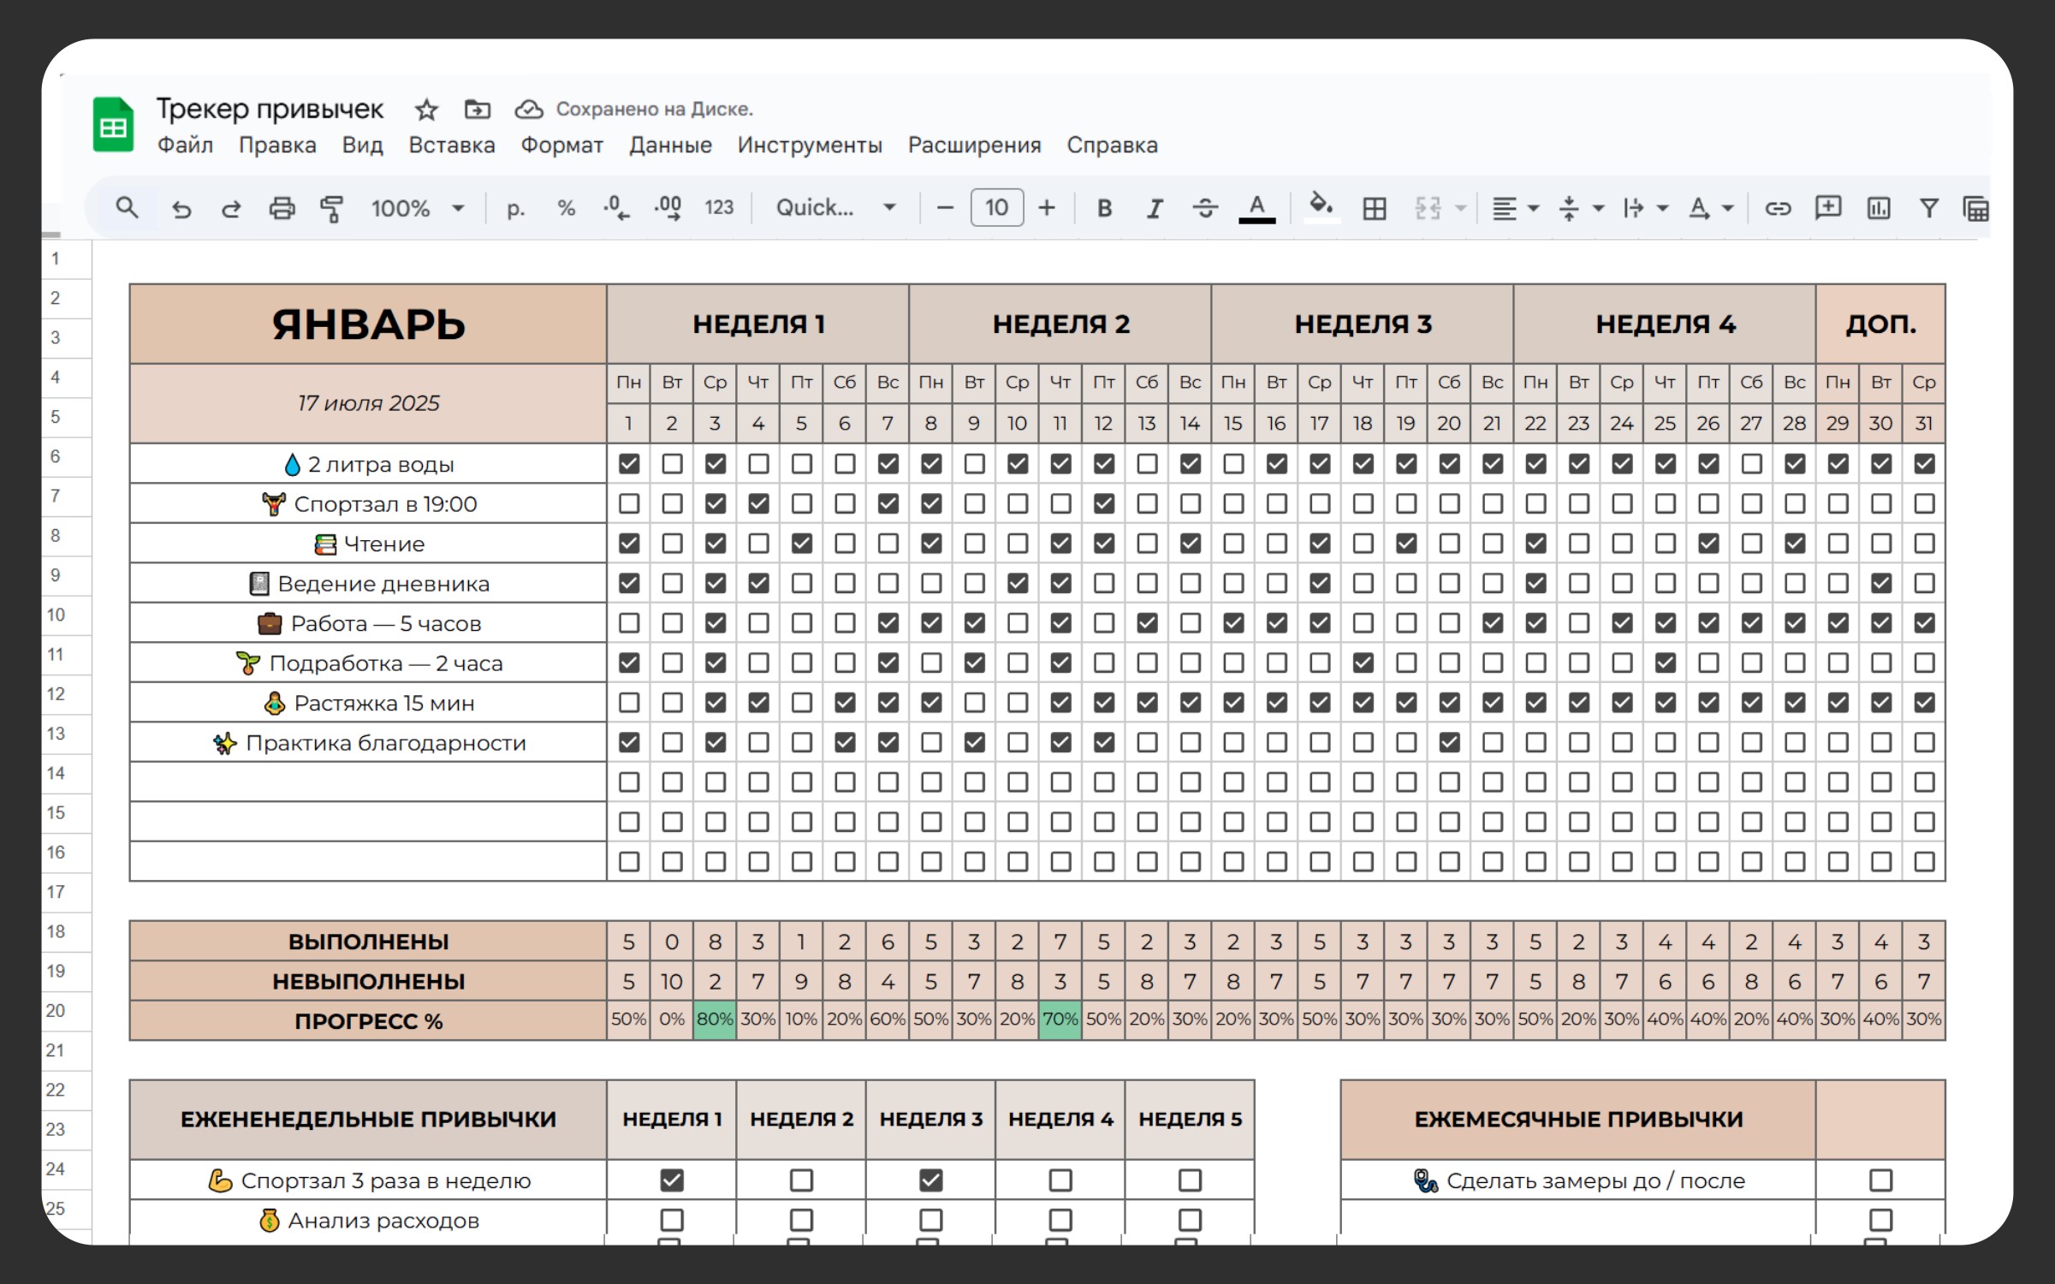Open the Формат menu
Image resolution: width=2055 pixels, height=1284 pixels.
coord(562,146)
